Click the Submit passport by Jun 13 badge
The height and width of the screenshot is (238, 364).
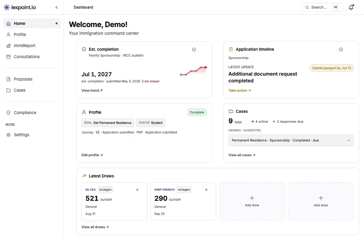pyautogui.click(x=331, y=68)
